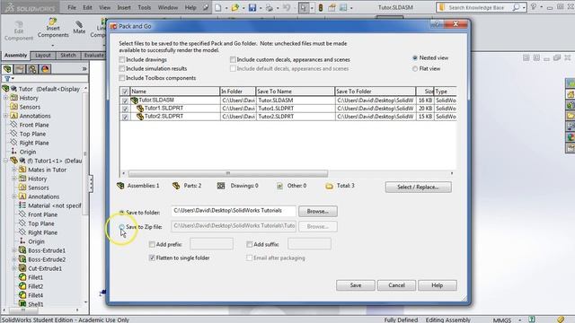This screenshot has height=323, width=575.
Task: Switch to the Sketch tab
Action: click(x=68, y=56)
